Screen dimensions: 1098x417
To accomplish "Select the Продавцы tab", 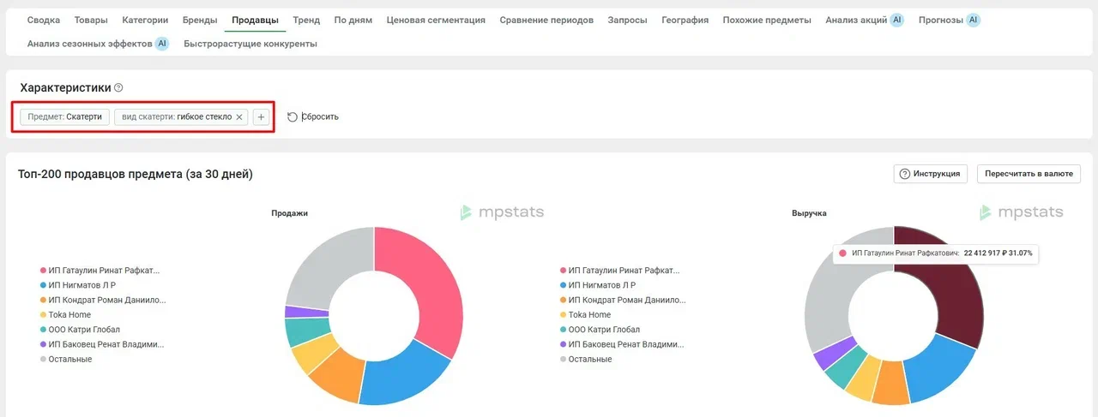I will [x=255, y=20].
